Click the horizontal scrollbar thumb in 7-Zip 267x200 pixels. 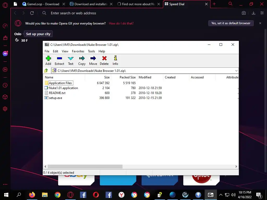85,166
